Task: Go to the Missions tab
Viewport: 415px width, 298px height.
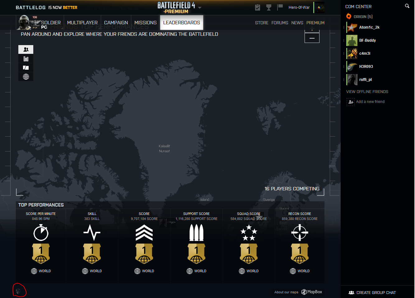Action: point(145,23)
